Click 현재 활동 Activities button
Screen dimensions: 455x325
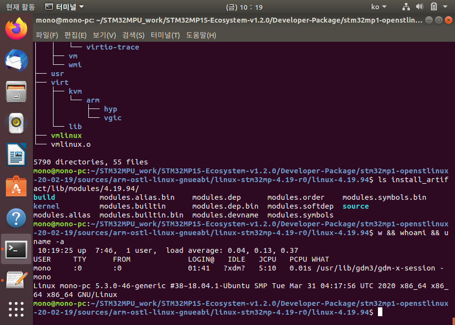tap(20, 7)
